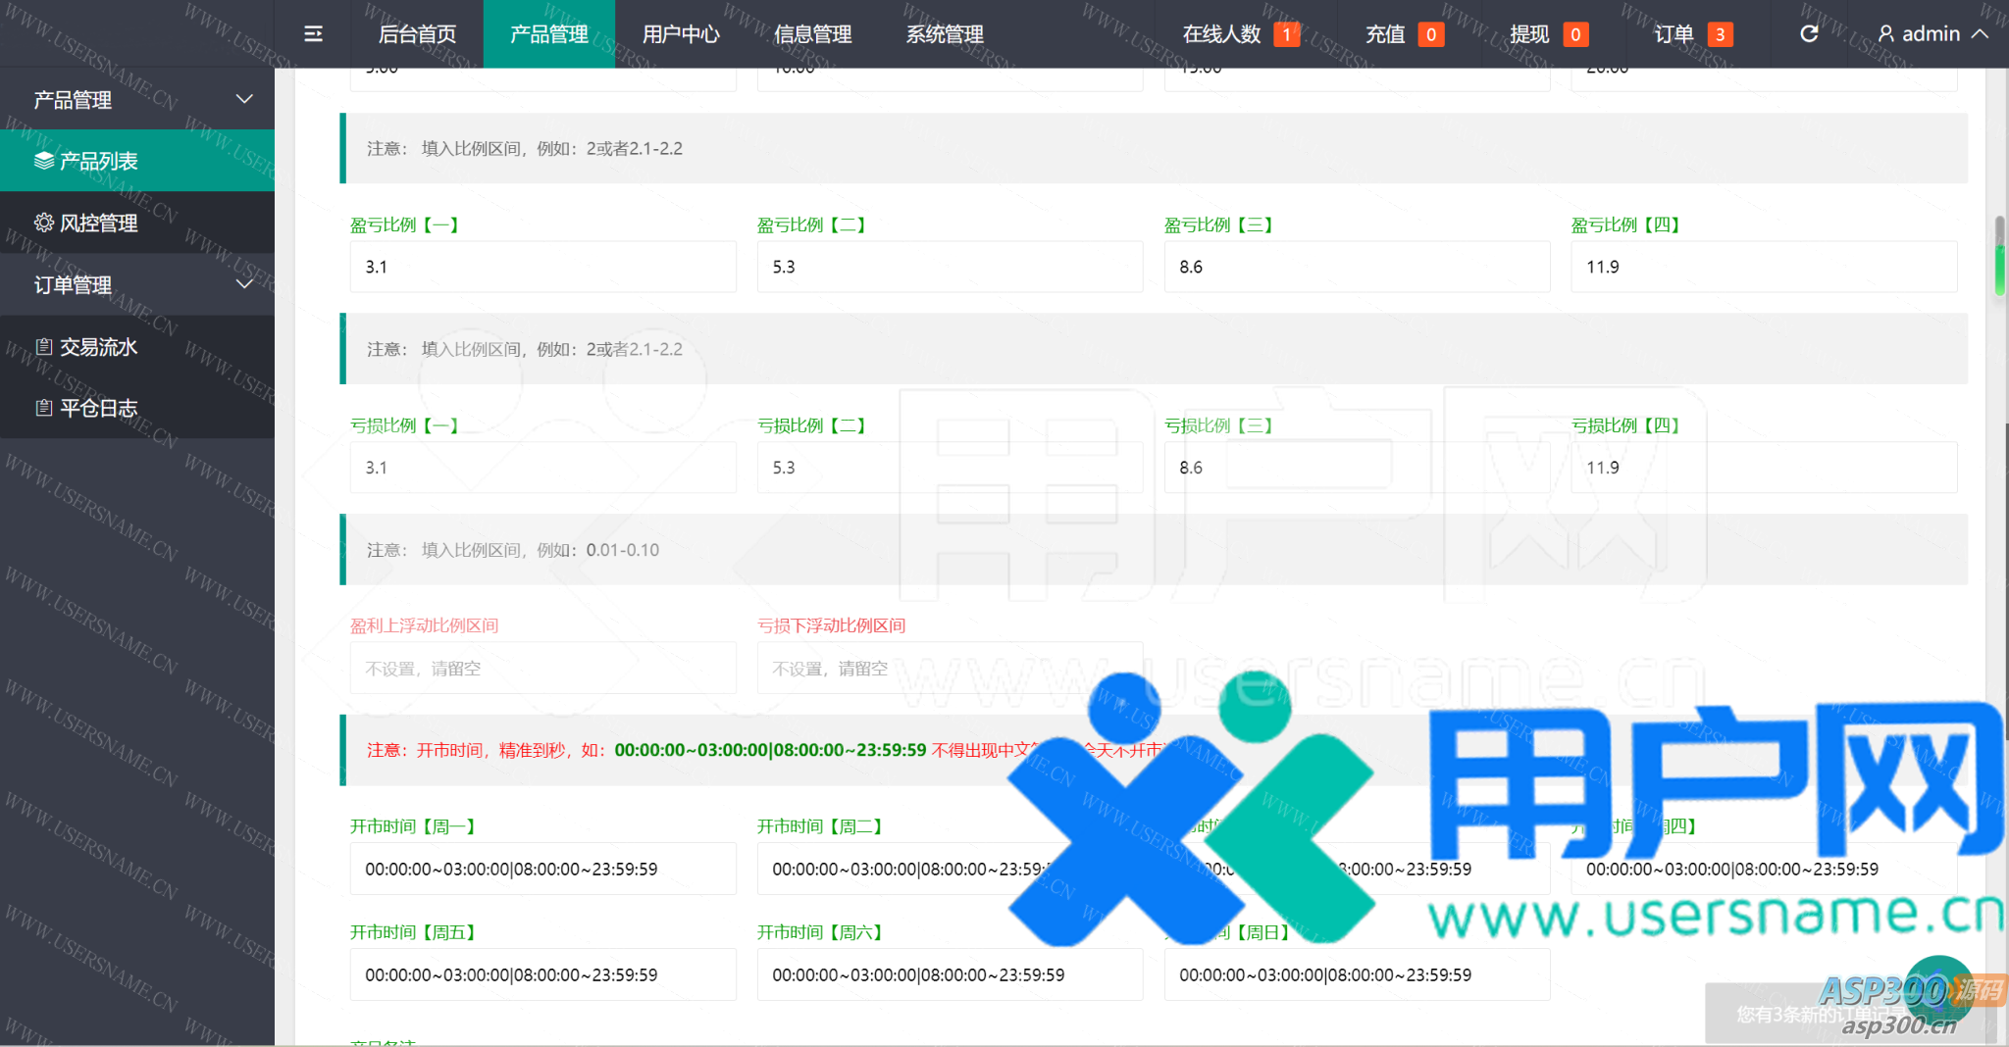This screenshot has height=1047, width=2009.
Task: Collapse the 产品管理 sidebar group
Action: [x=244, y=99]
